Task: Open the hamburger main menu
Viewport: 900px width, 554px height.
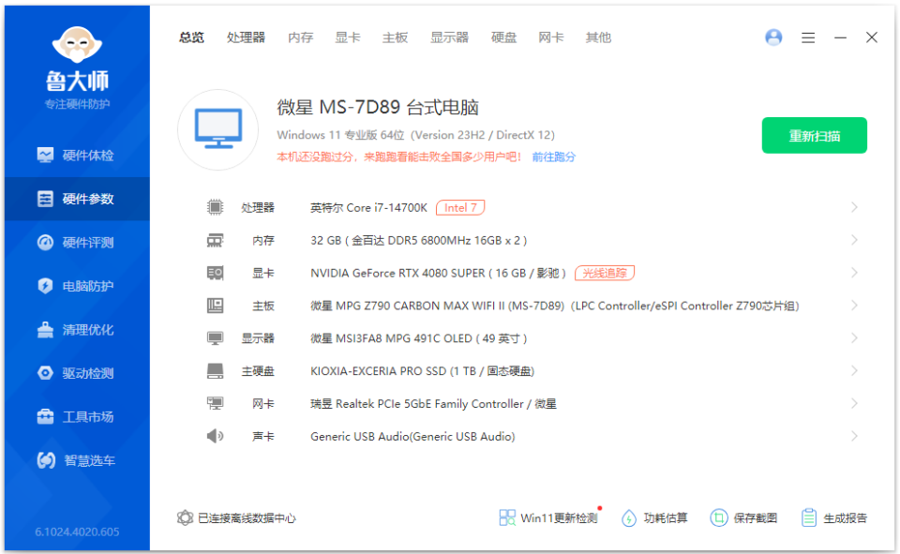Action: [x=808, y=37]
